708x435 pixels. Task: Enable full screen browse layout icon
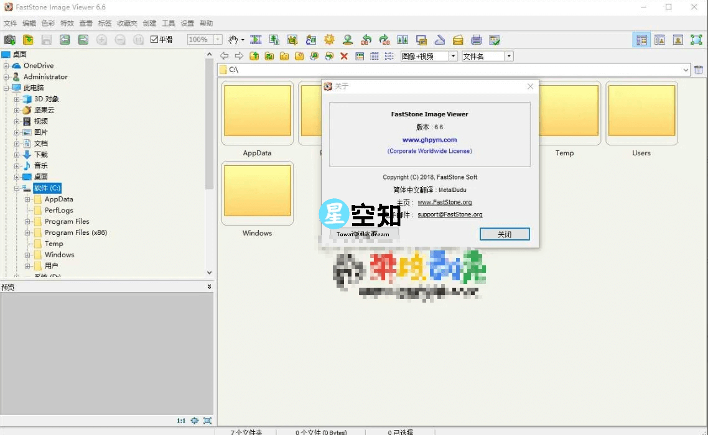pos(697,39)
